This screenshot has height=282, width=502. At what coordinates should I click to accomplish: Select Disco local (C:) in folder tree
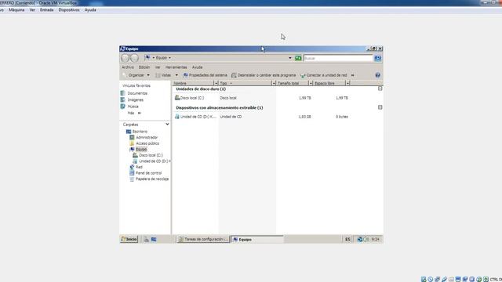pyautogui.click(x=151, y=155)
